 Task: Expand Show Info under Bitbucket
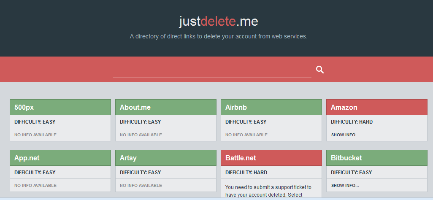click(345, 186)
